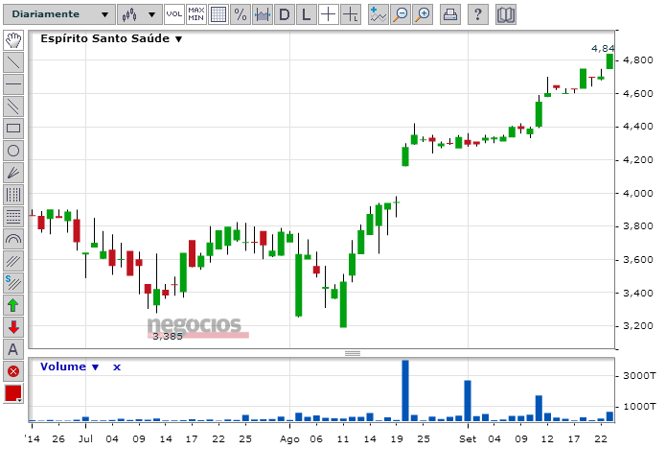Open the Espírito Santo Saúde instrument dropdown
Viewport: 666px width, 449px height.
tap(111, 38)
